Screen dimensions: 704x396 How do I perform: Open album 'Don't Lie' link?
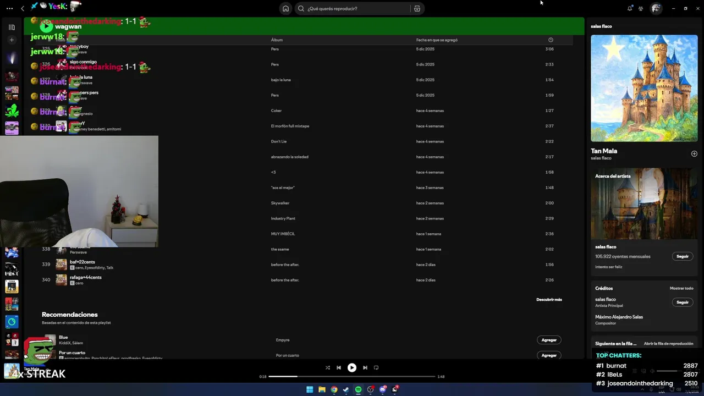tap(279, 141)
